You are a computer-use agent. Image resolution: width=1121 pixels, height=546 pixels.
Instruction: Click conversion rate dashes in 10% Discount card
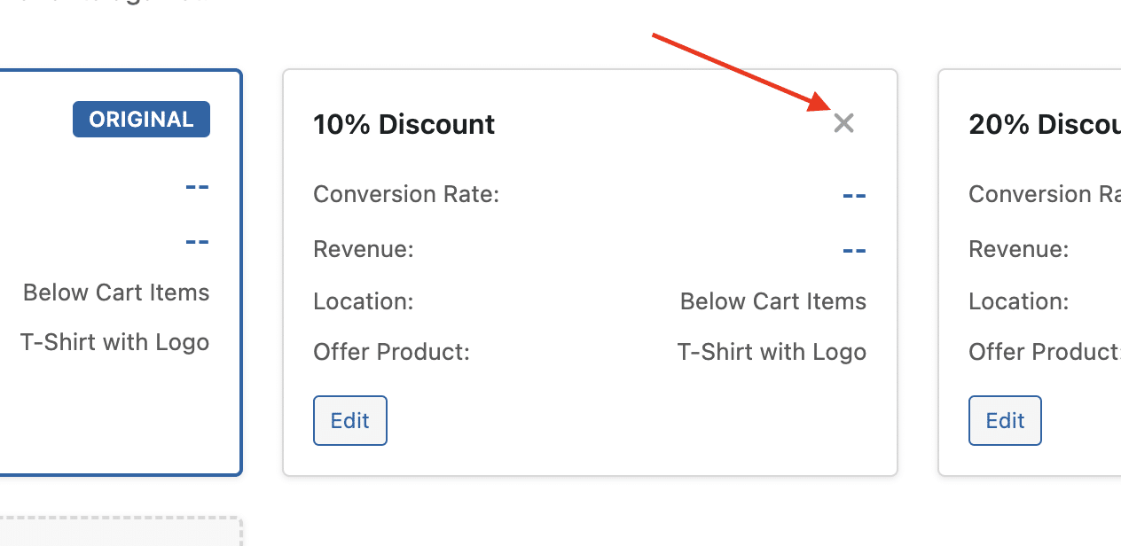[x=853, y=195]
